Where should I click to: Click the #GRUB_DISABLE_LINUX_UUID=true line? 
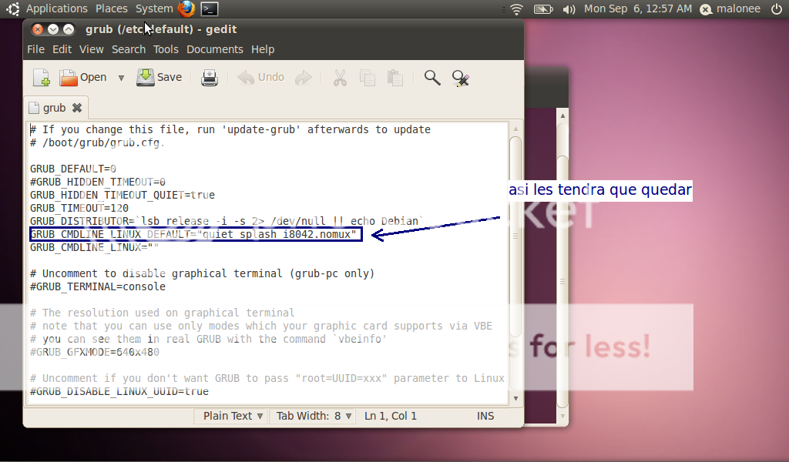coord(119,391)
